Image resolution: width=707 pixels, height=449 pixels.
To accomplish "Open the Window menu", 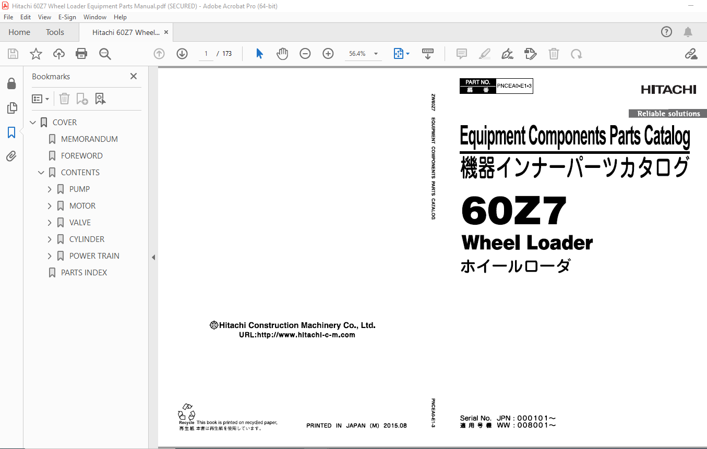I will 94,17.
